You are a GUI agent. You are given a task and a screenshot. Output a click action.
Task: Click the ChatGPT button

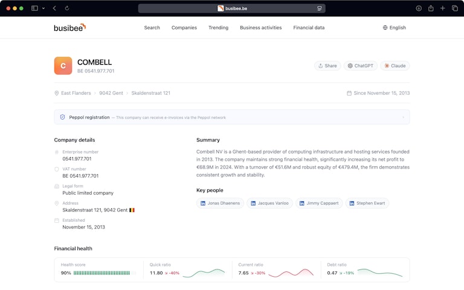click(360, 66)
